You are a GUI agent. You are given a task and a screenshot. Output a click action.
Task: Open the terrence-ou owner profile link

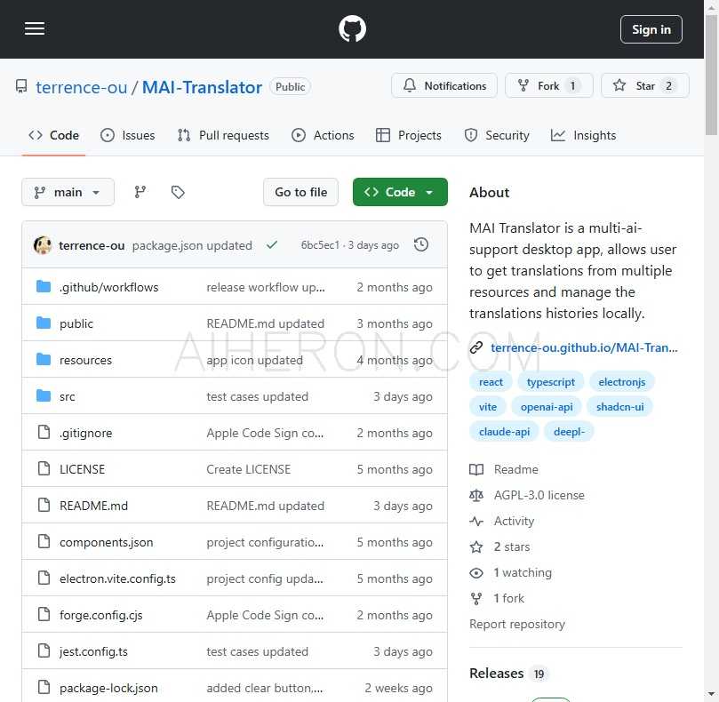pos(81,87)
